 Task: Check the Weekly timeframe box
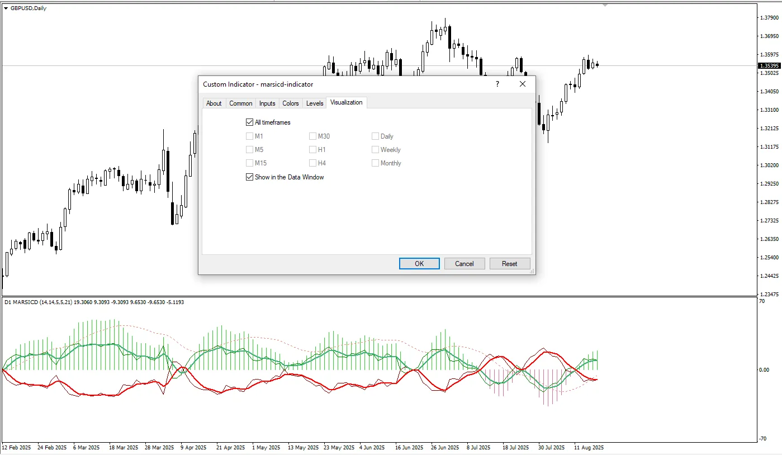(375, 150)
